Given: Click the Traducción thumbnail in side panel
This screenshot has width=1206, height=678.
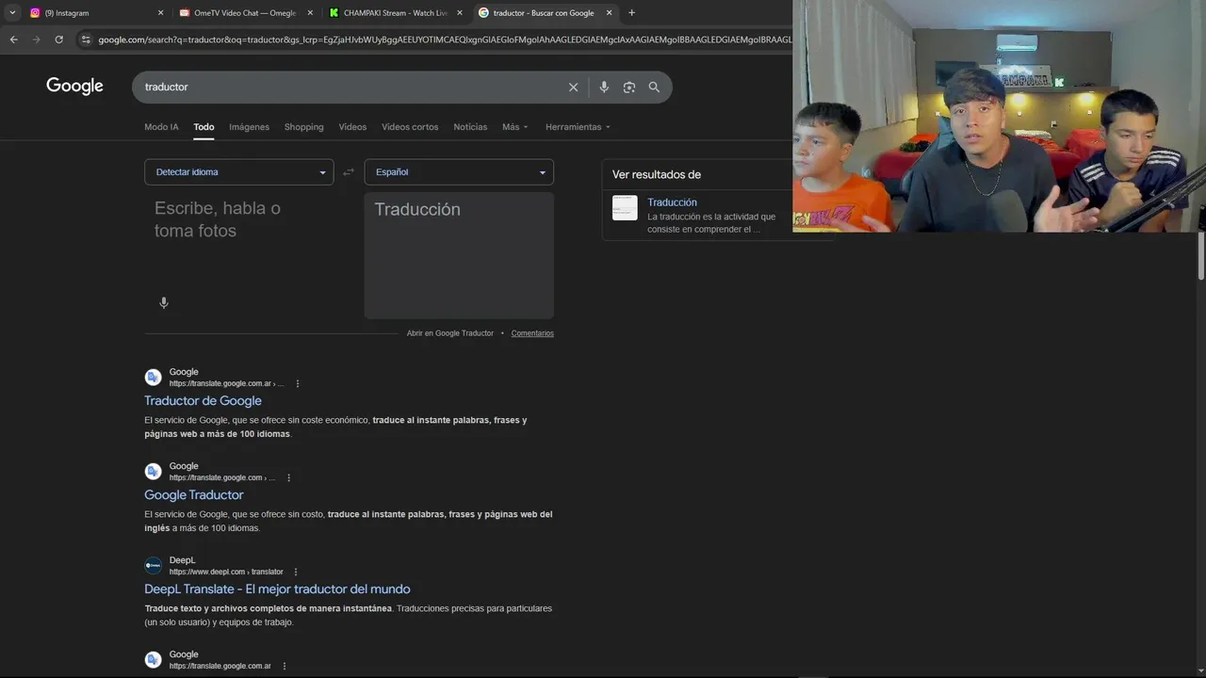Looking at the screenshot, I should 625,208.
